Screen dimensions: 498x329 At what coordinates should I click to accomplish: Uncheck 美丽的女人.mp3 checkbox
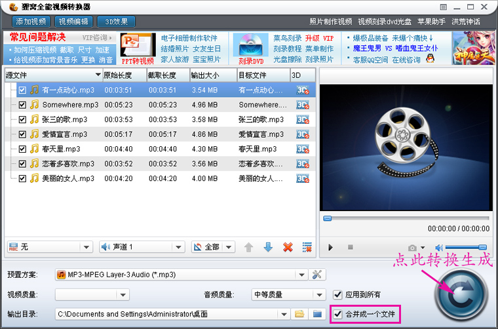click(22, 178)
